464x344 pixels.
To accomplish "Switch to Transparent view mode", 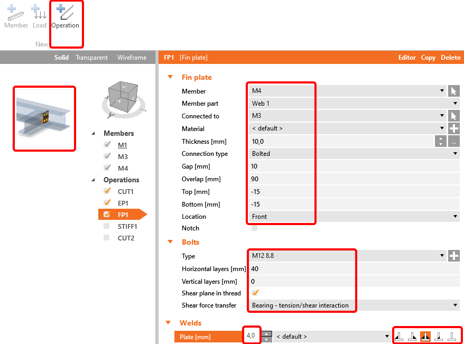I will click(x=91, y=58).
